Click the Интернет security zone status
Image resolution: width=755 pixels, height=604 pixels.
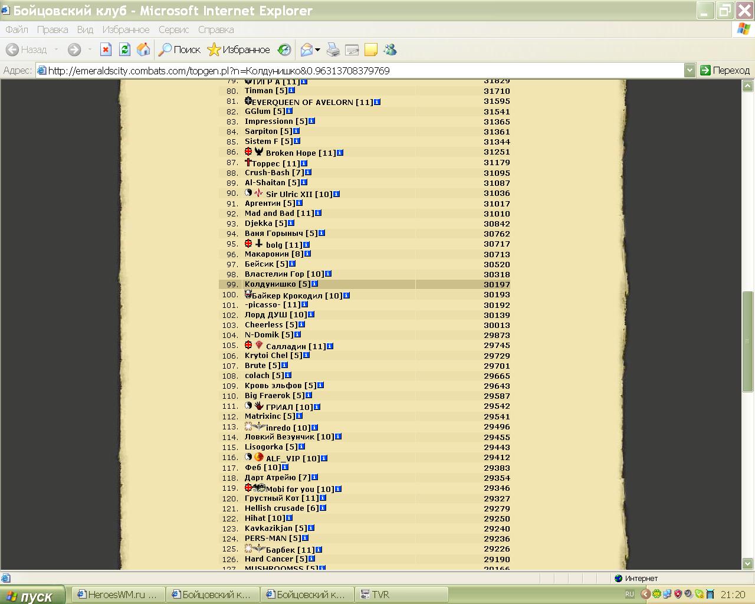pos(636,578)
